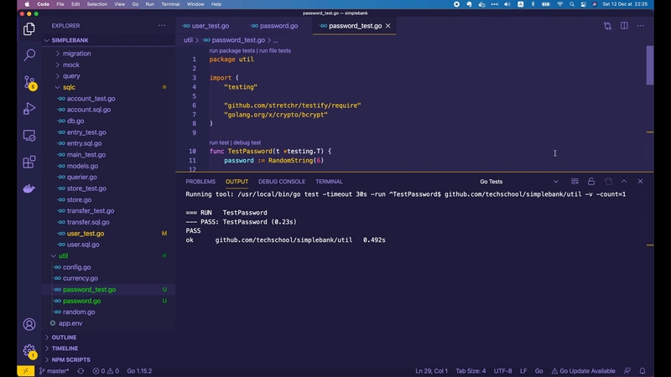Toggle output panel scroll lock
Screen dimensions: 671x377
pyautogui.click(x=591, y=181)
